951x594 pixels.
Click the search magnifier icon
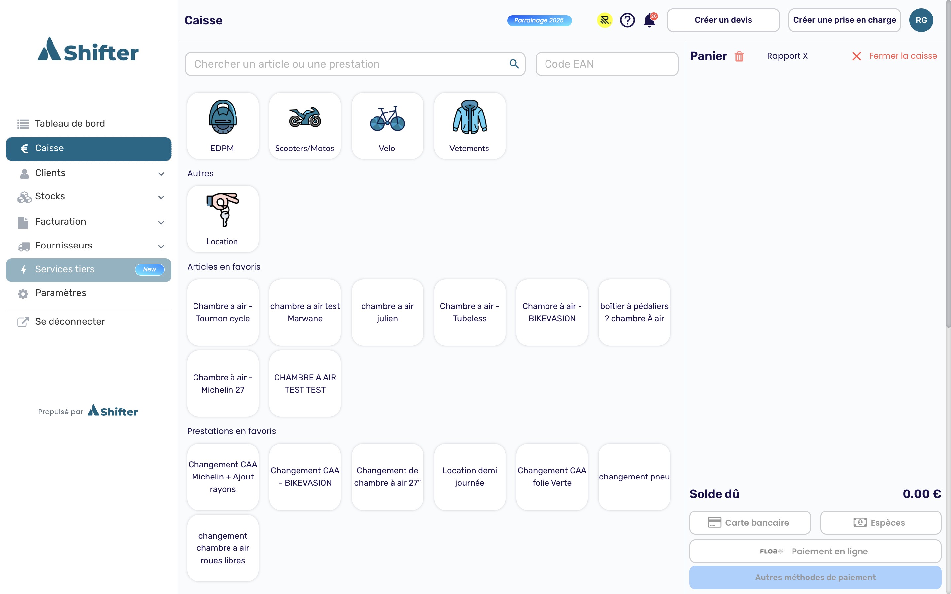(x=514, y=64)
